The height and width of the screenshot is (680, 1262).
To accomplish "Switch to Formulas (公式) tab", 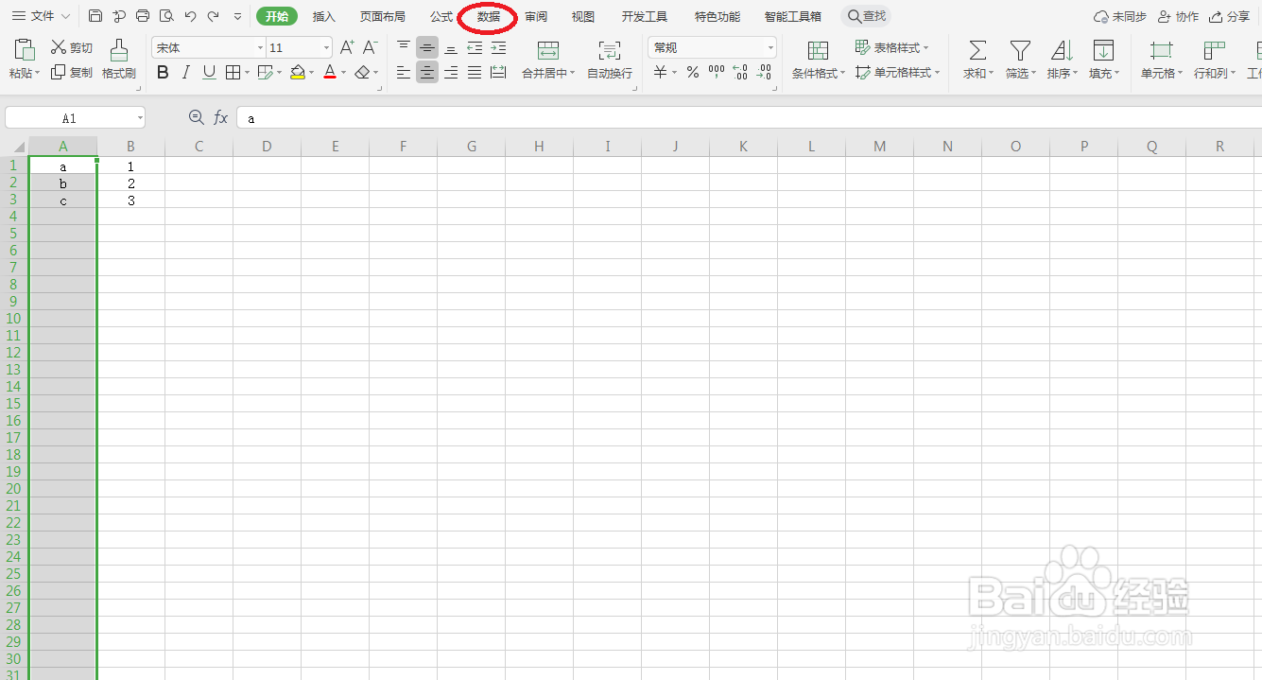I will [441, 16].
